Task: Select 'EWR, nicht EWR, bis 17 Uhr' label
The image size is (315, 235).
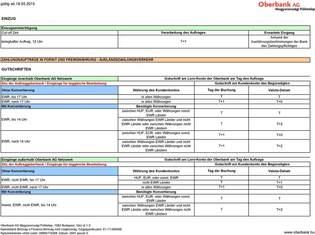Action: (x=59, y=180)
